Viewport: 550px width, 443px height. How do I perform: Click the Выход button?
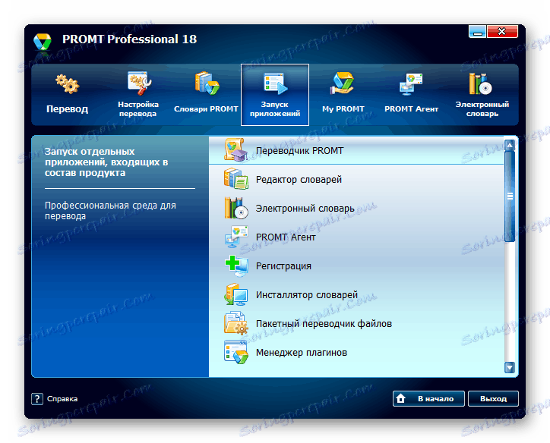(x=493, y=398)
